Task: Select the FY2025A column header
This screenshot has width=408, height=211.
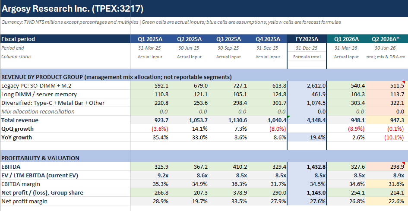Action: [307, 39]
